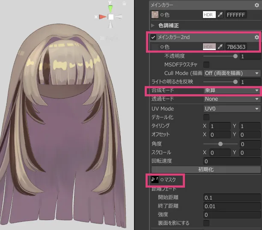Click the タイリング X field
Screen dimensions: 262x230
(x=220, y=126)
